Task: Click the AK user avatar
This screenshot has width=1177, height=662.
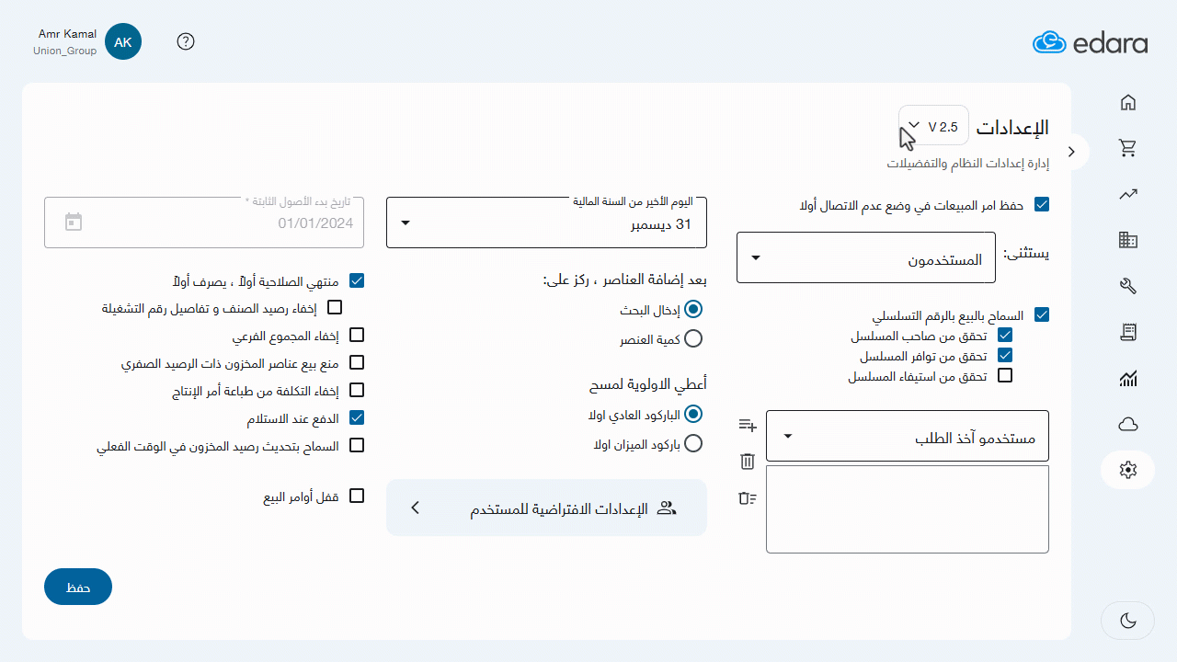Action: point(123,41)
